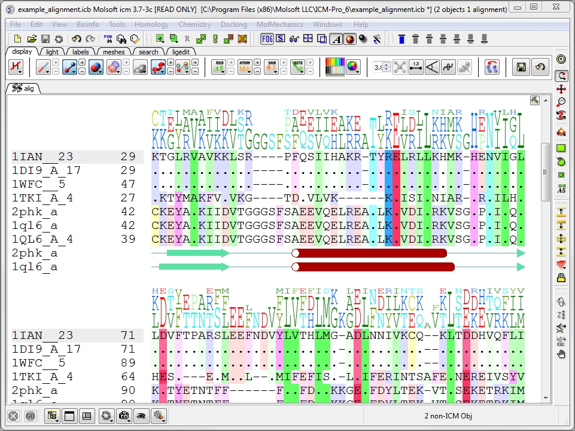Toggle the FOG effect button
This screenshot has width=575, height=431.
click(x=267, y=39)
